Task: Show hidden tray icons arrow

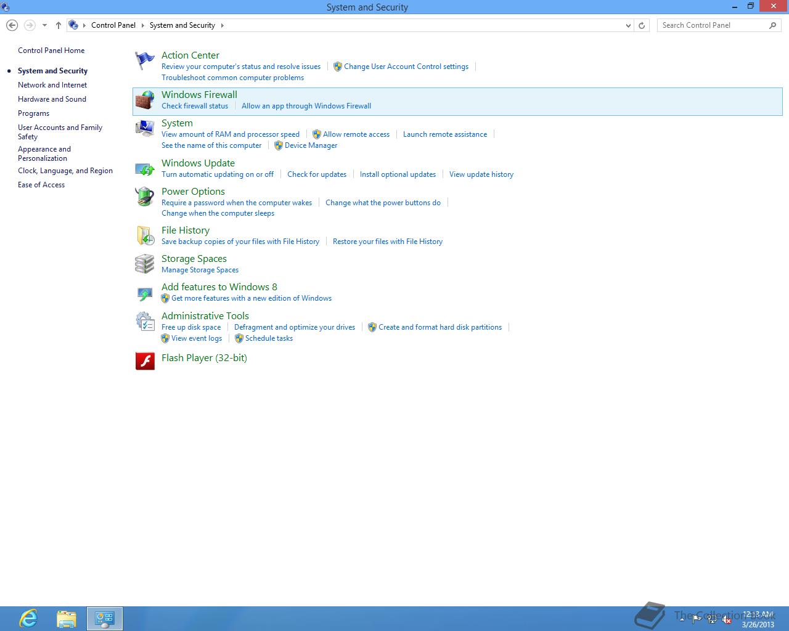Action: 681,618
